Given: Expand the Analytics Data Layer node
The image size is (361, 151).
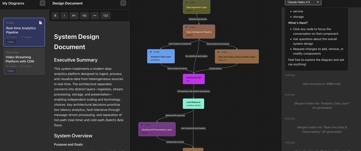Looking at the screenshot, I should tap(151, 52).
